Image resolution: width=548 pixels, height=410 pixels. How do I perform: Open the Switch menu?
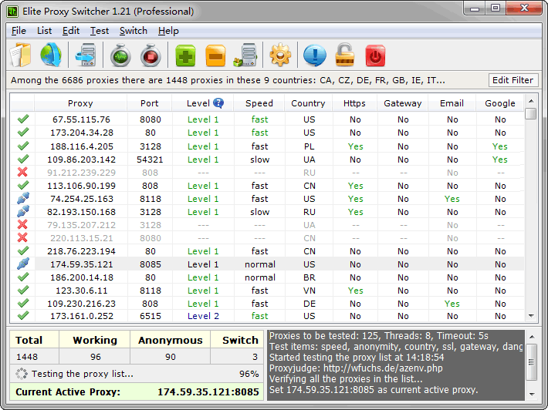click(134, 31)
